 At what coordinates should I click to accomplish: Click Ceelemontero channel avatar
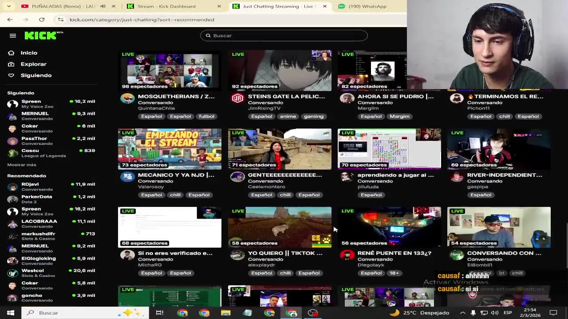(237, 177)
